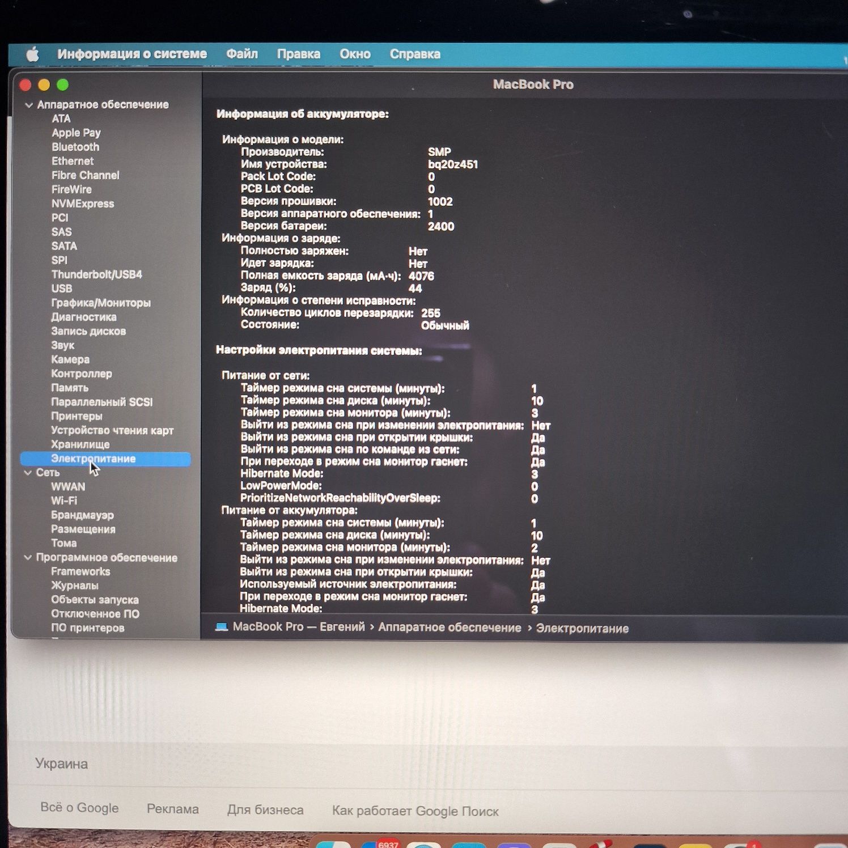Select Fibre Channel in the sidebar
The image size is (848, 848).
click(86, 175)
